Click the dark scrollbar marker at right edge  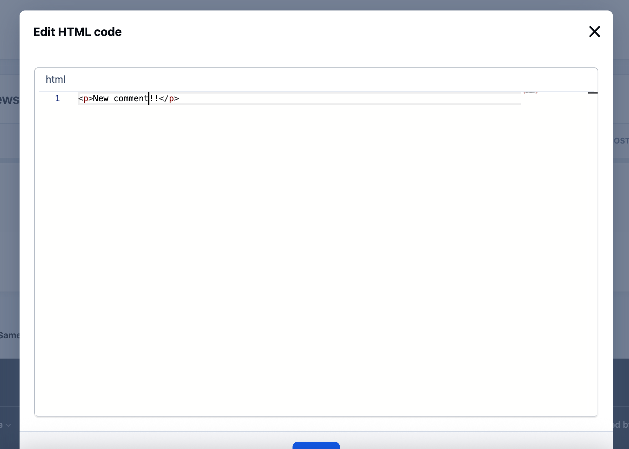point(593,93)
